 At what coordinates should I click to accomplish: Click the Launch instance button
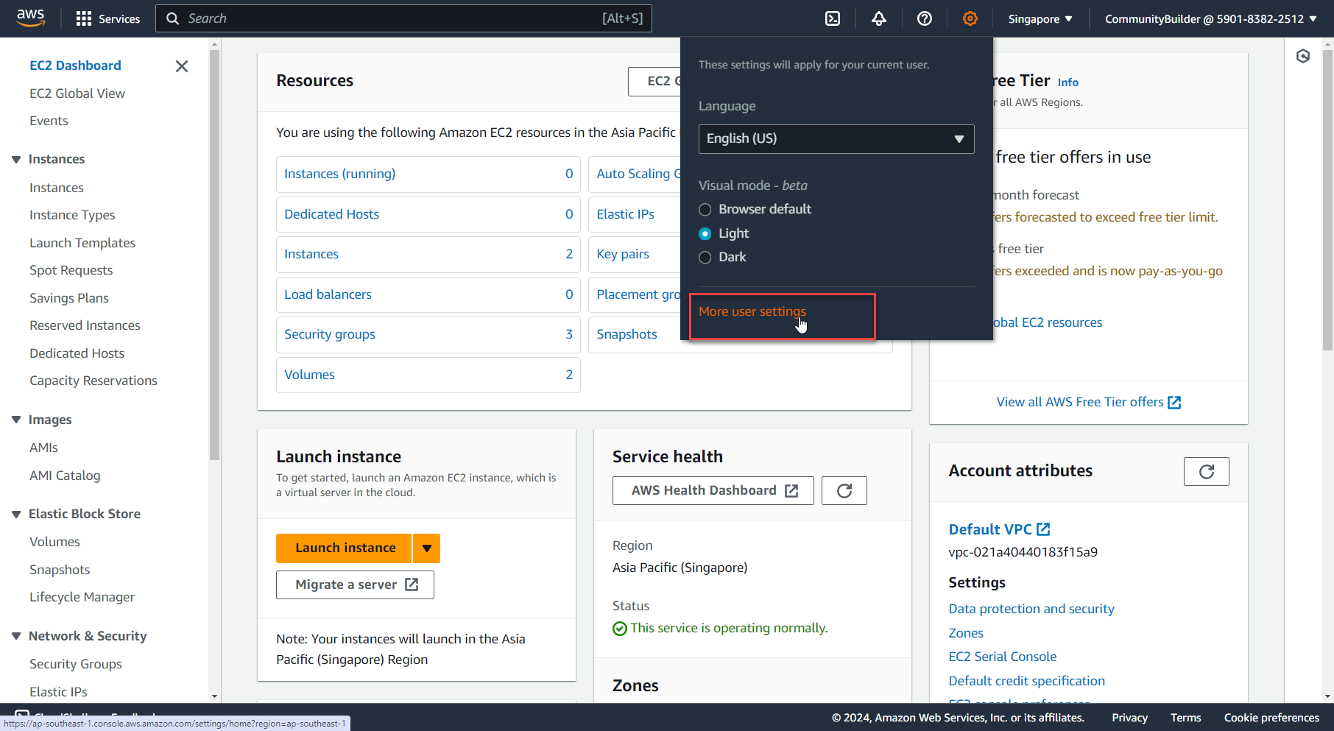[344, 548]
